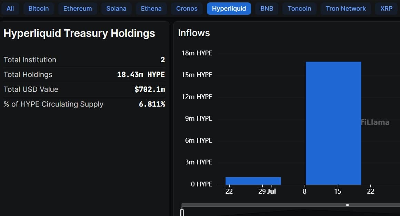Image resolution: width=400 pixels, height=216 pixels.
Task: Go to the Ethena tab
Action: (151, 9)
